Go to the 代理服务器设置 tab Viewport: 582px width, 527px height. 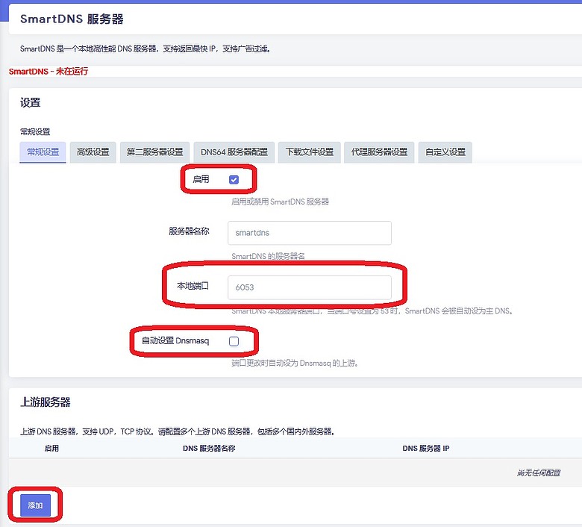pyautogui.click(x=379, y=152)
